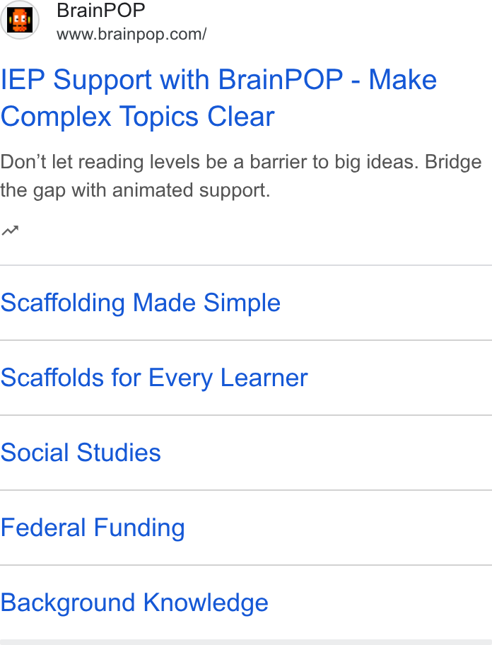Image resolution: width=492 pixels, height=645 pixels.
Task: Click the 'Complex Topics Clear' headline line
Action: tap(137, 117)
